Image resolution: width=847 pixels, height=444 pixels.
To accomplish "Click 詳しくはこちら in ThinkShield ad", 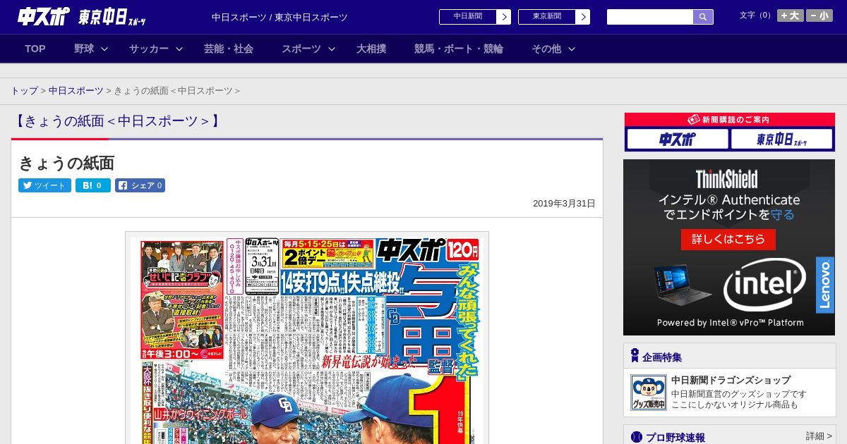I will [728, 239].
